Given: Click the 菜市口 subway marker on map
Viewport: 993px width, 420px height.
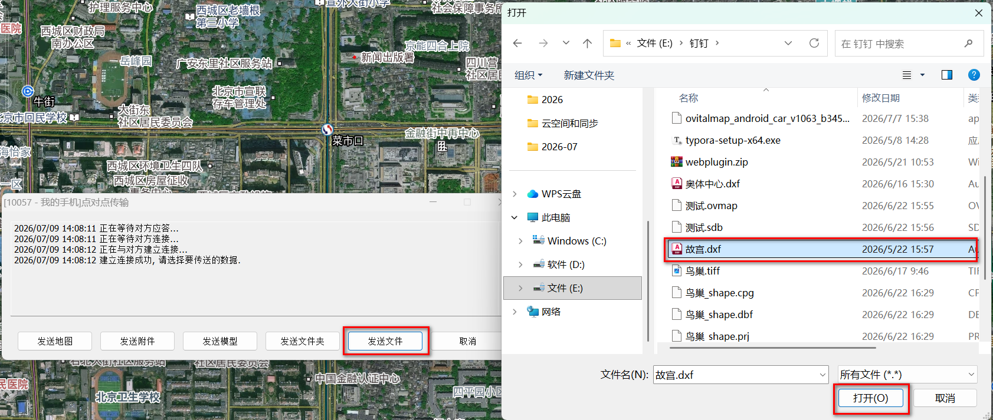Looking at the screenshot, I should 327,130.
